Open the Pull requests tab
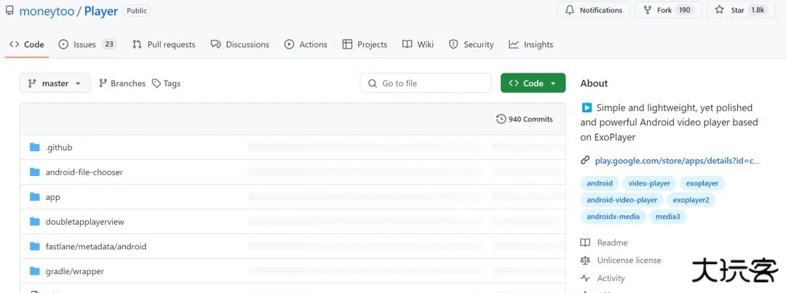The width and height of the screenshot is (786, 293). point(164,44)
